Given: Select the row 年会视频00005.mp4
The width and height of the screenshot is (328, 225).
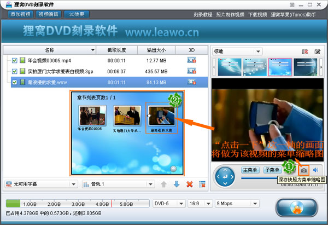Looking at the screenshot, I should (x=109, y=61).
